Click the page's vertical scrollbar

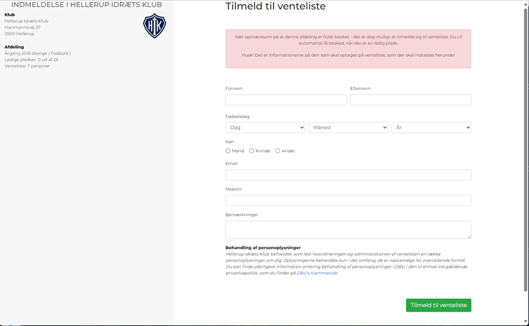pyautogui.click(x=525, y=149)
